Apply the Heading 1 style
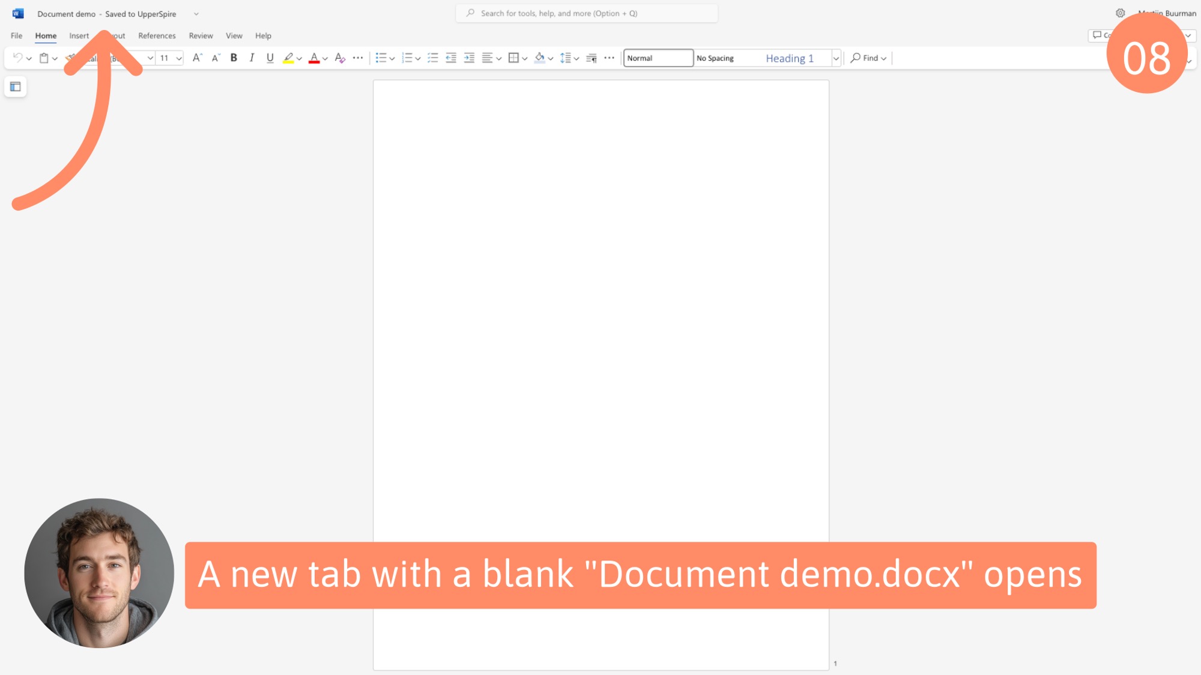Image resolution: width=1201 pixels, height=675 pixels. coord(790,58)
